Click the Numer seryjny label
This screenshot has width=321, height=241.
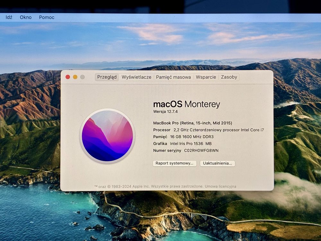(167, 150)
